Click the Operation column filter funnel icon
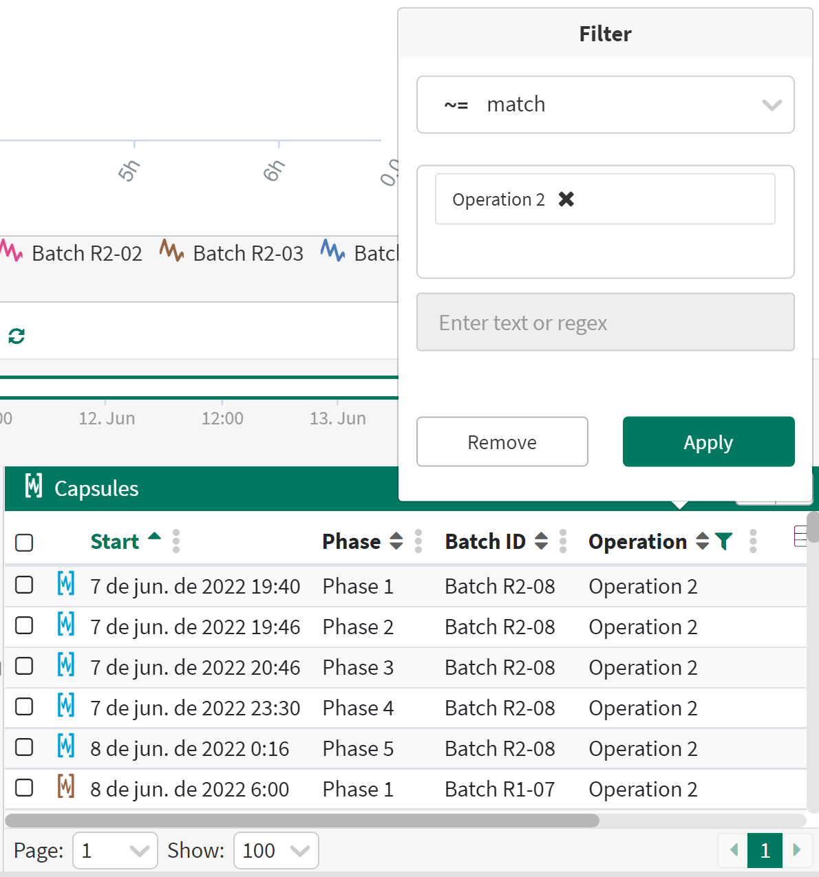This screenshot has height=877, width=819. [723, 542]
